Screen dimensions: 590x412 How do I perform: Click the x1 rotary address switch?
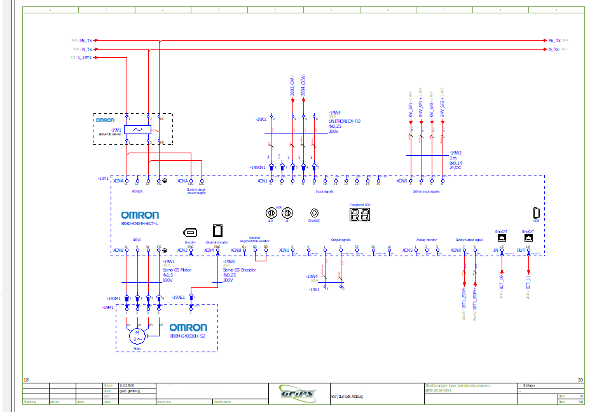click(287, 212)
